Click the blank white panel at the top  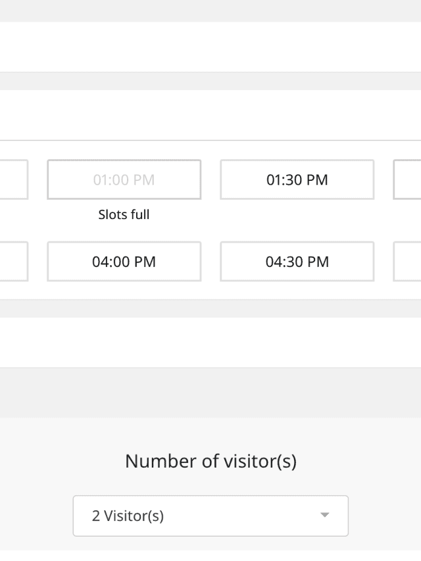(210, 47)
